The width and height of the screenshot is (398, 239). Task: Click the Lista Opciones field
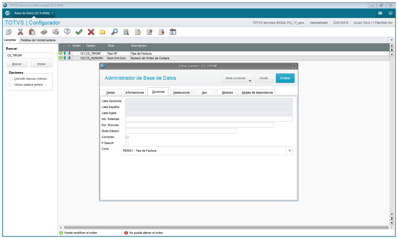209,101
